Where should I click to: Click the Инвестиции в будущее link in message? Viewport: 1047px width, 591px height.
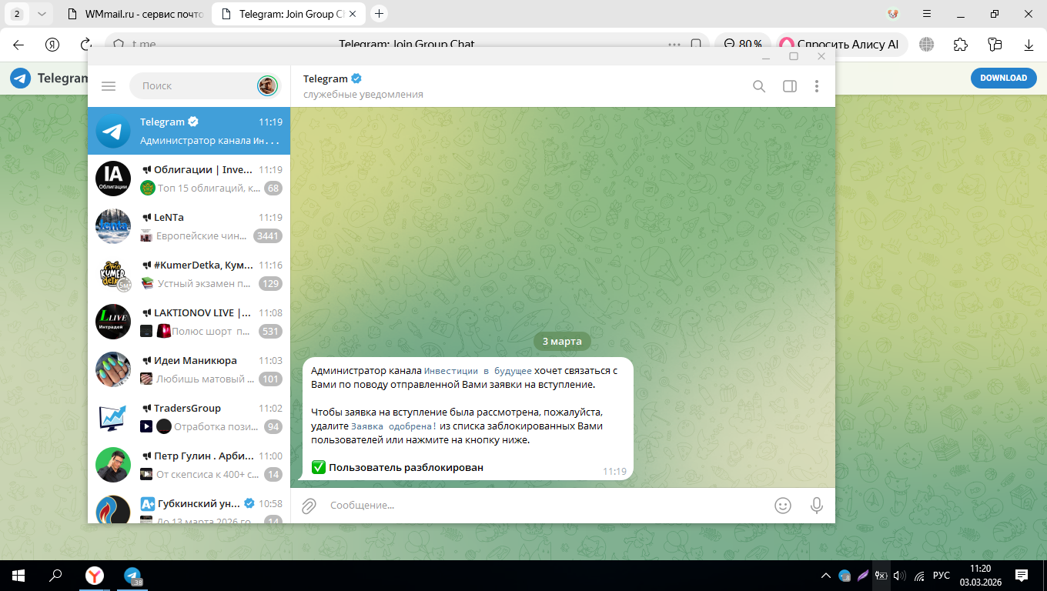tap(478, 371)
